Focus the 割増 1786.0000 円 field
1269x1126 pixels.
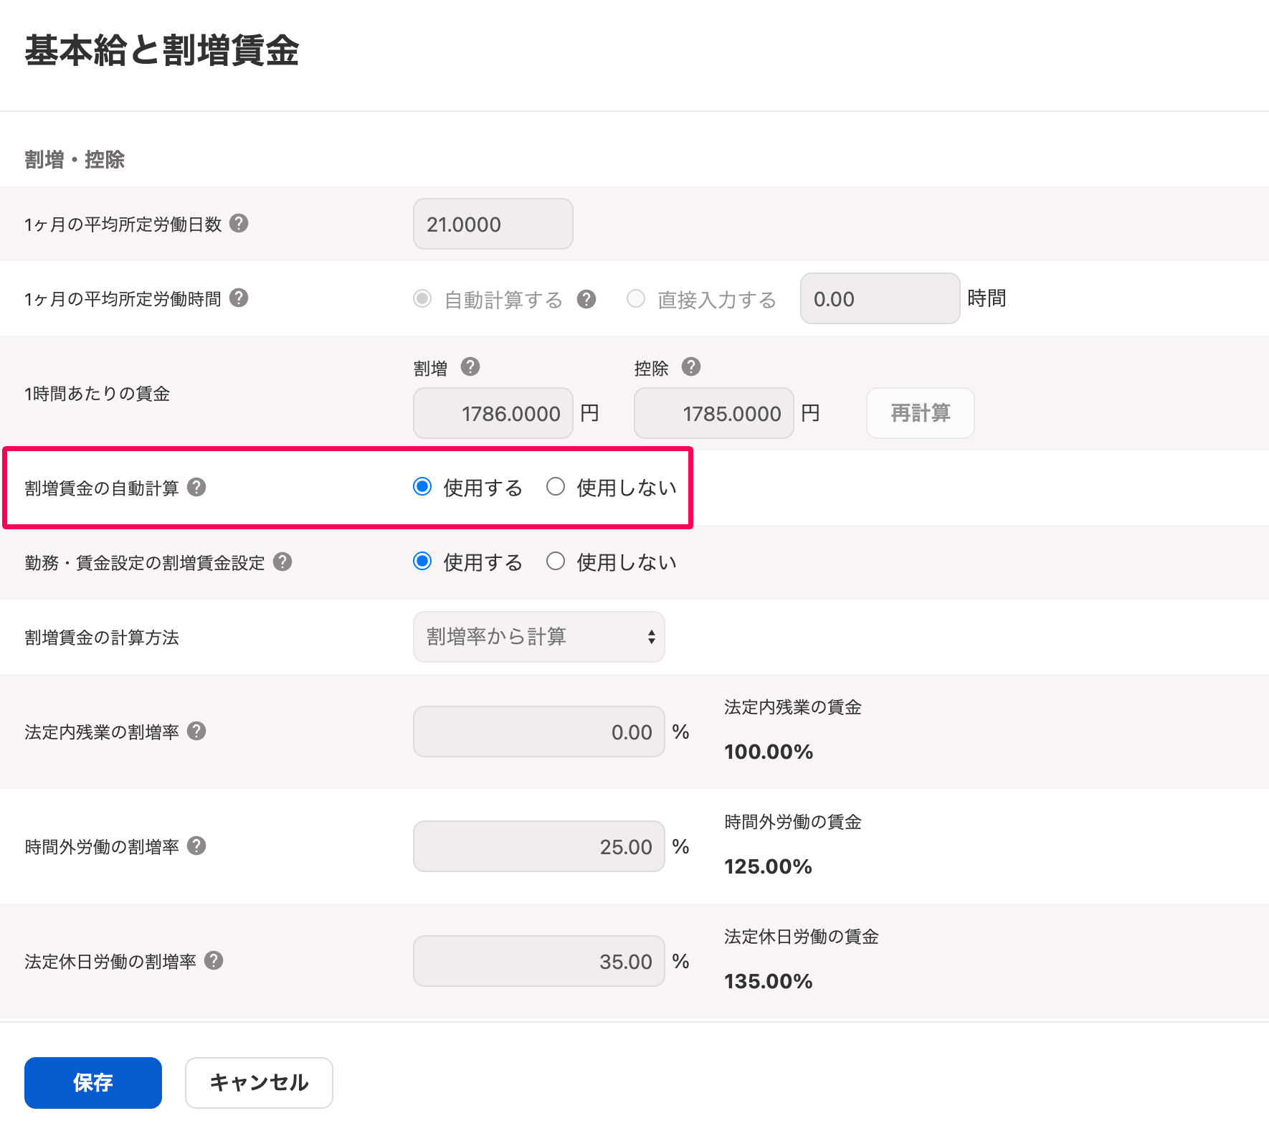[x=493, y=413]
